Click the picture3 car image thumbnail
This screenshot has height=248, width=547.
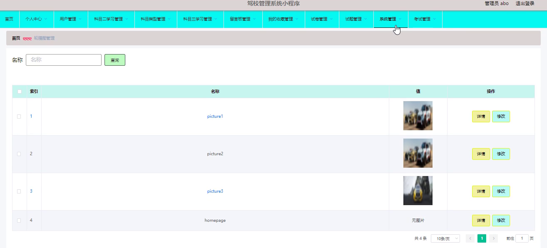pos(418,191)
